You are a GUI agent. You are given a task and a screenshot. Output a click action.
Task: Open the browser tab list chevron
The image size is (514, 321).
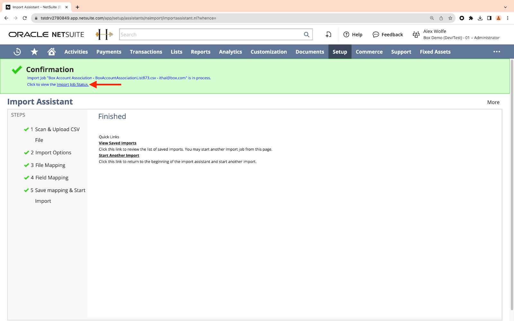click(x=505, y=7)
